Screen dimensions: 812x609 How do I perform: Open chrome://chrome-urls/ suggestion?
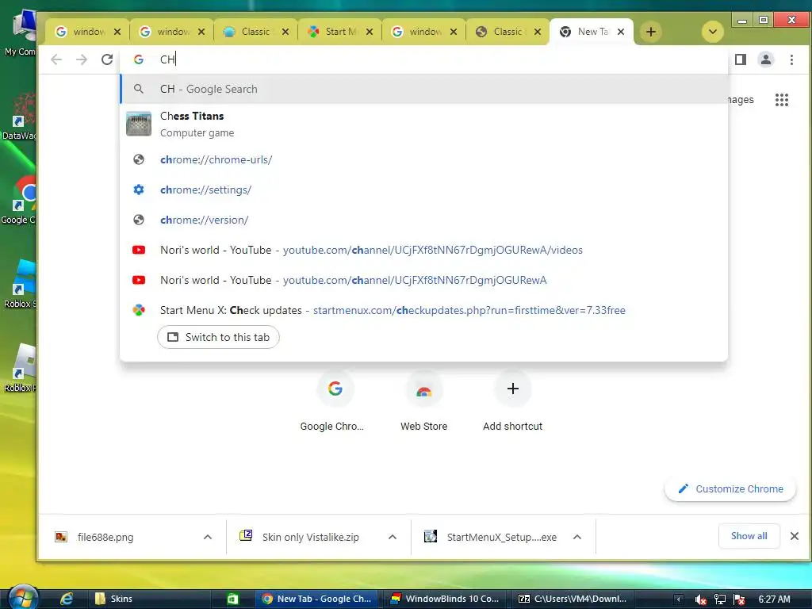coord(423,159)
